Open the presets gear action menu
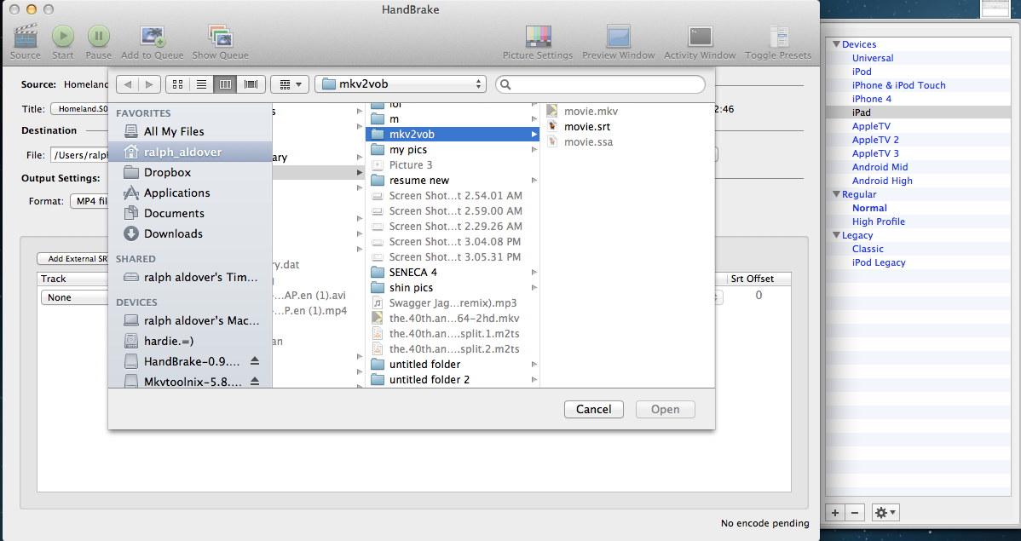 (885, 513)
